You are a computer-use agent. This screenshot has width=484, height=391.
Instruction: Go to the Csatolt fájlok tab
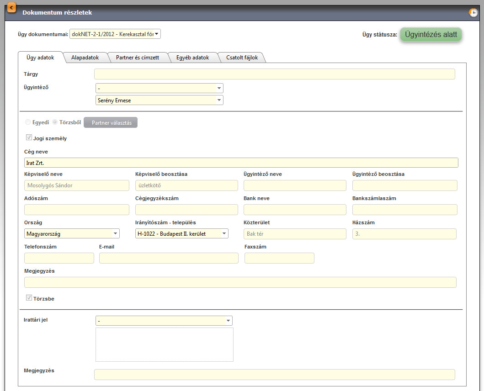pos(242,58)
